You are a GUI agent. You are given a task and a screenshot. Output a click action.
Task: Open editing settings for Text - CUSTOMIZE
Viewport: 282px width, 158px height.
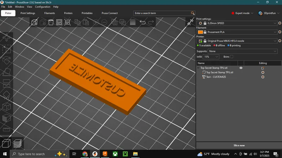(x=263, y=77)
